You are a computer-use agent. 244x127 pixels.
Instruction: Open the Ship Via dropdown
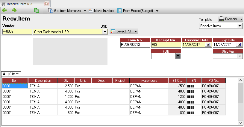click(x=240, y=56)
